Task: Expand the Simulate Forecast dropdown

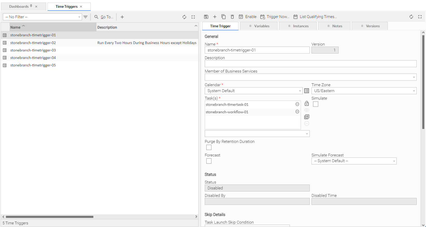Action: 354,161
